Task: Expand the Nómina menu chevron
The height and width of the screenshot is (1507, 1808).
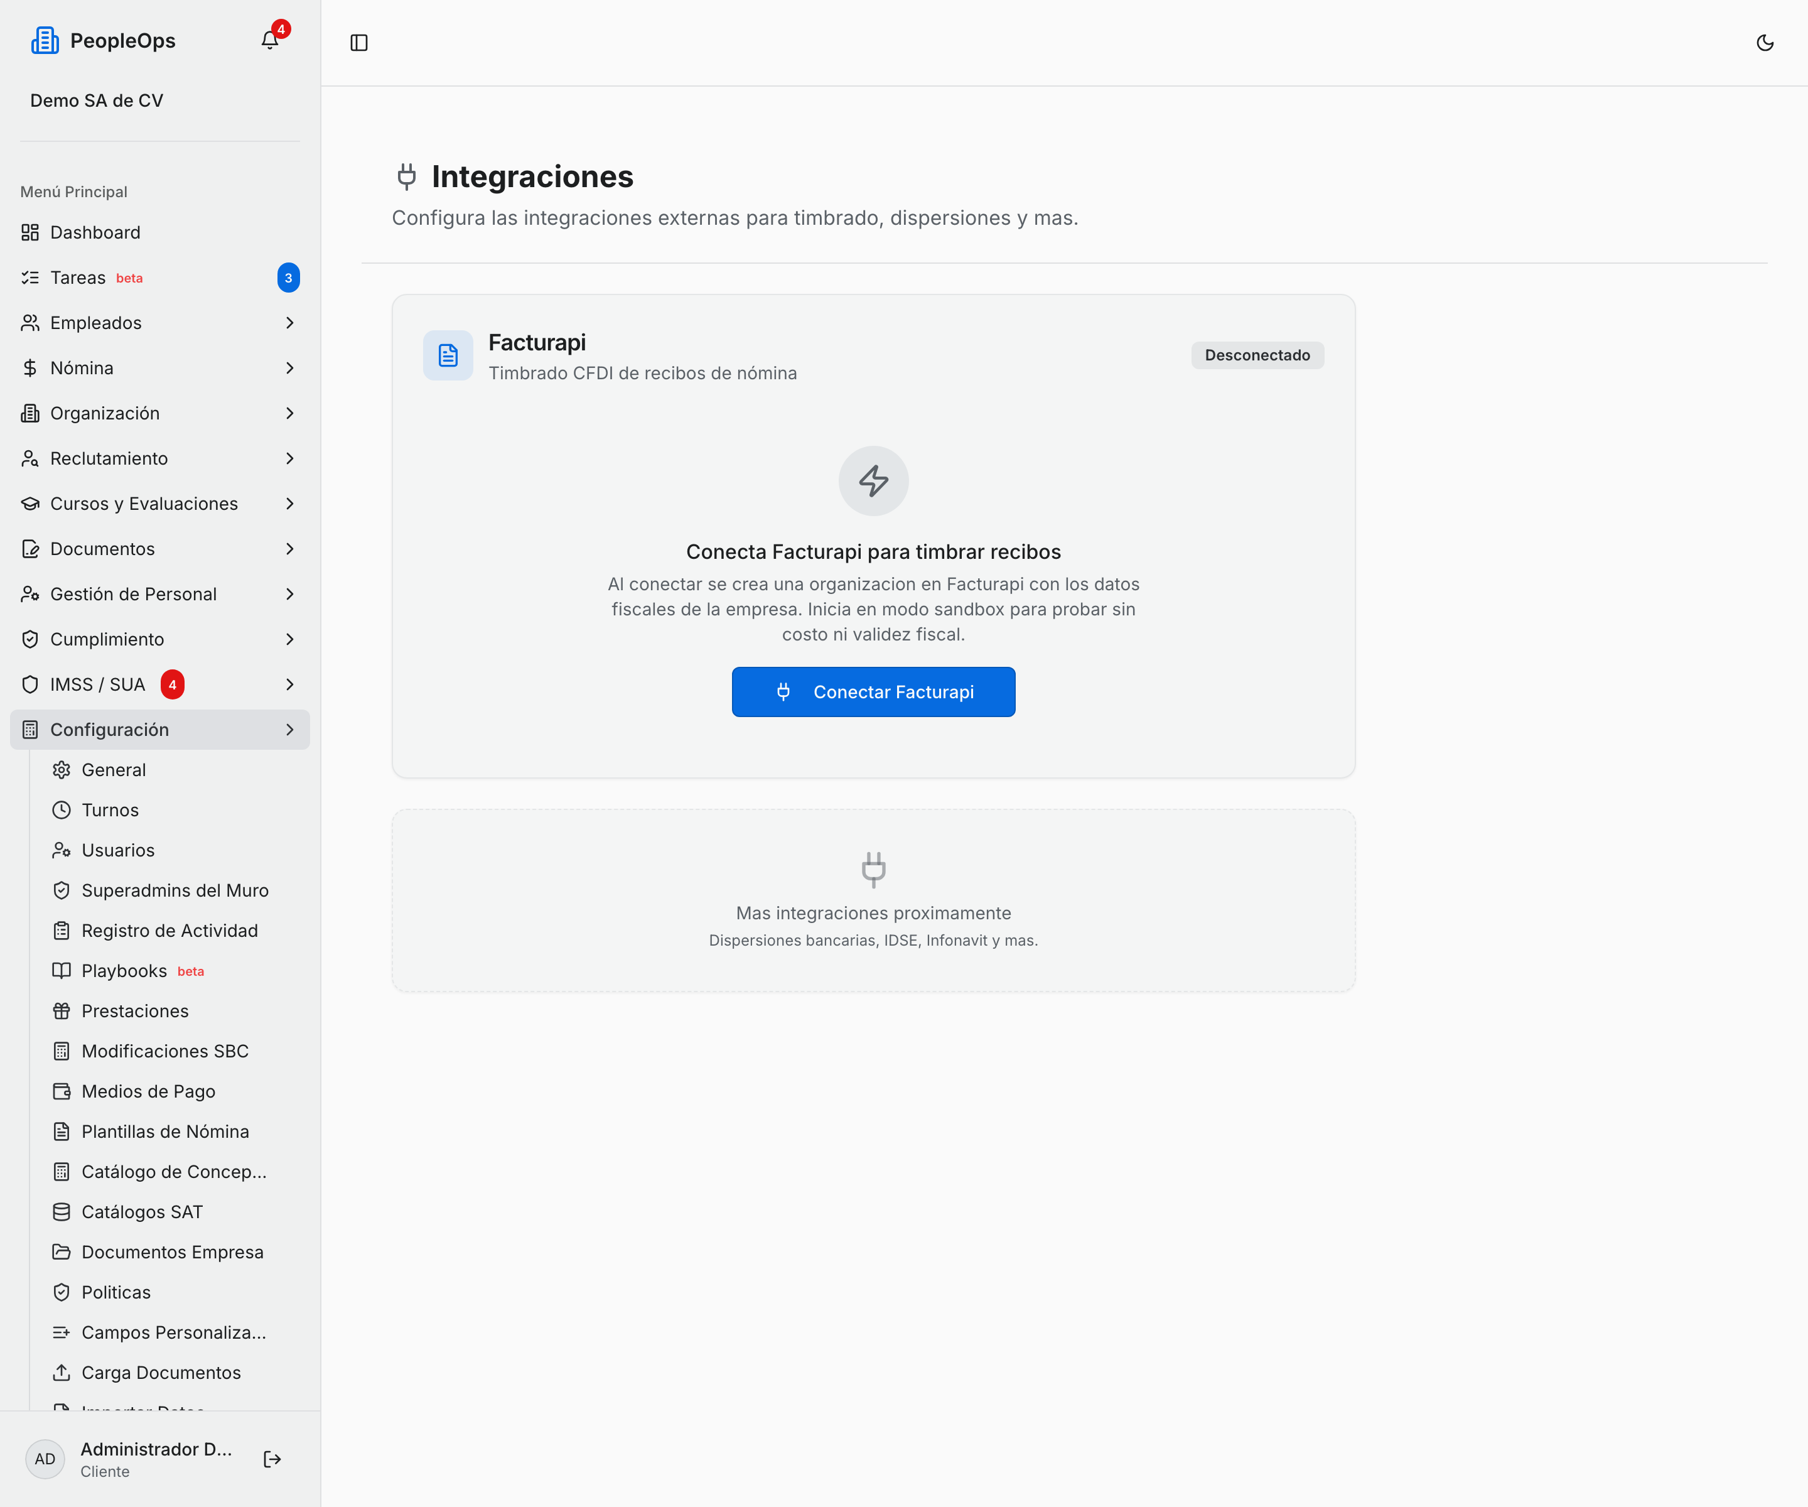Action: 289,368
